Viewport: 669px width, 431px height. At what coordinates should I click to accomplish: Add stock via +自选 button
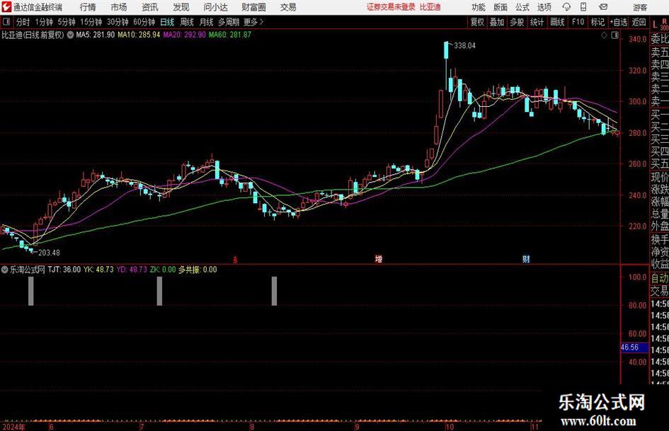(x=618, y=22)
